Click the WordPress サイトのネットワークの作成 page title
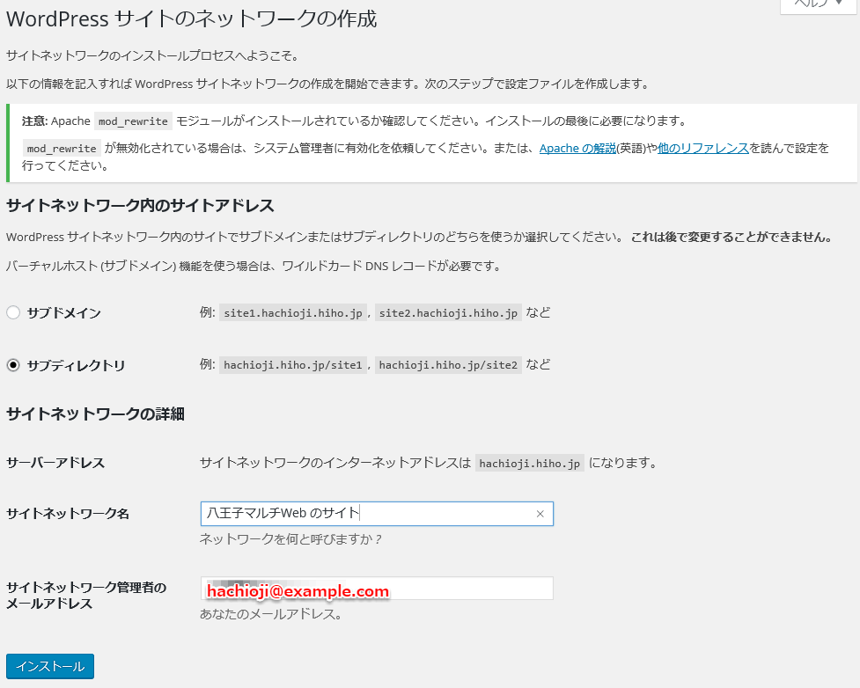The height and width of the screenshot is (688, 860). [192, 18]
